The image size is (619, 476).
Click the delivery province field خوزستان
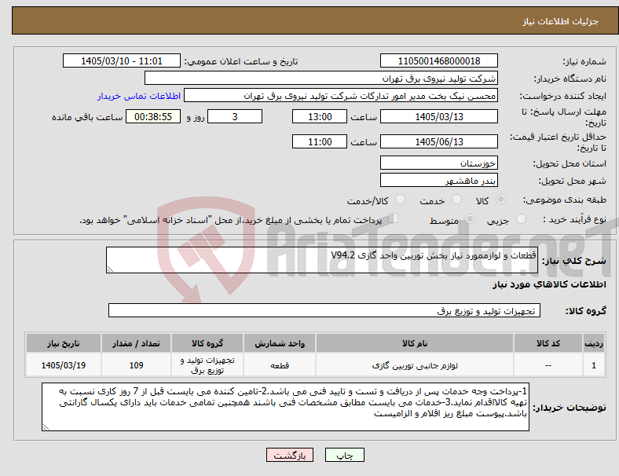(439, 163)
